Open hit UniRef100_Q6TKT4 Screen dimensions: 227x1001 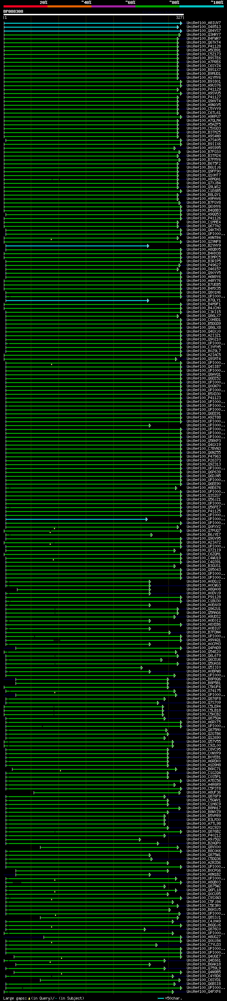pyautogui.click(x=204, y=42)
